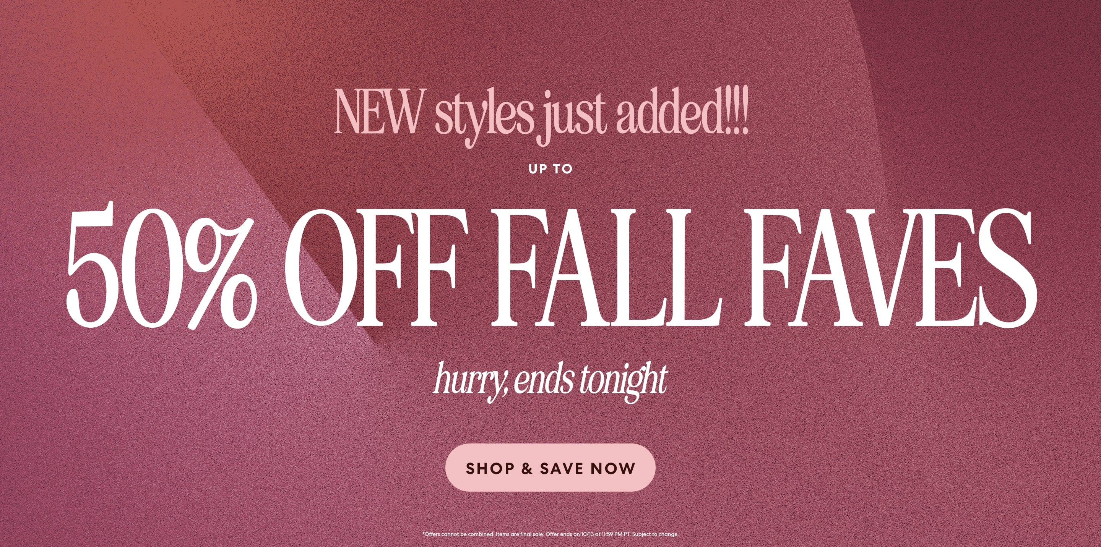The height and width of the screenshot is (547, 1101).
Task: Open the offer disclaimer fine print
Action: (550, 534)
